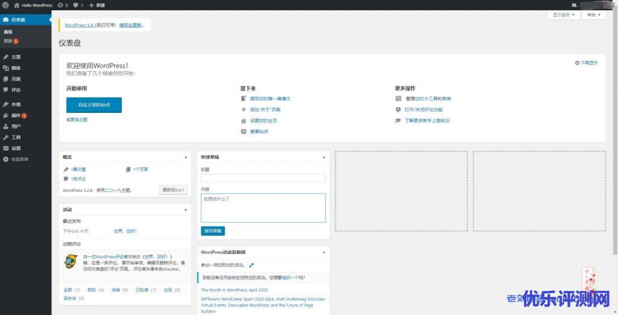Open the updates icon showing 5
Image resolution: width=618 pixels, height=315 pixels.
[x=60, y=5]
